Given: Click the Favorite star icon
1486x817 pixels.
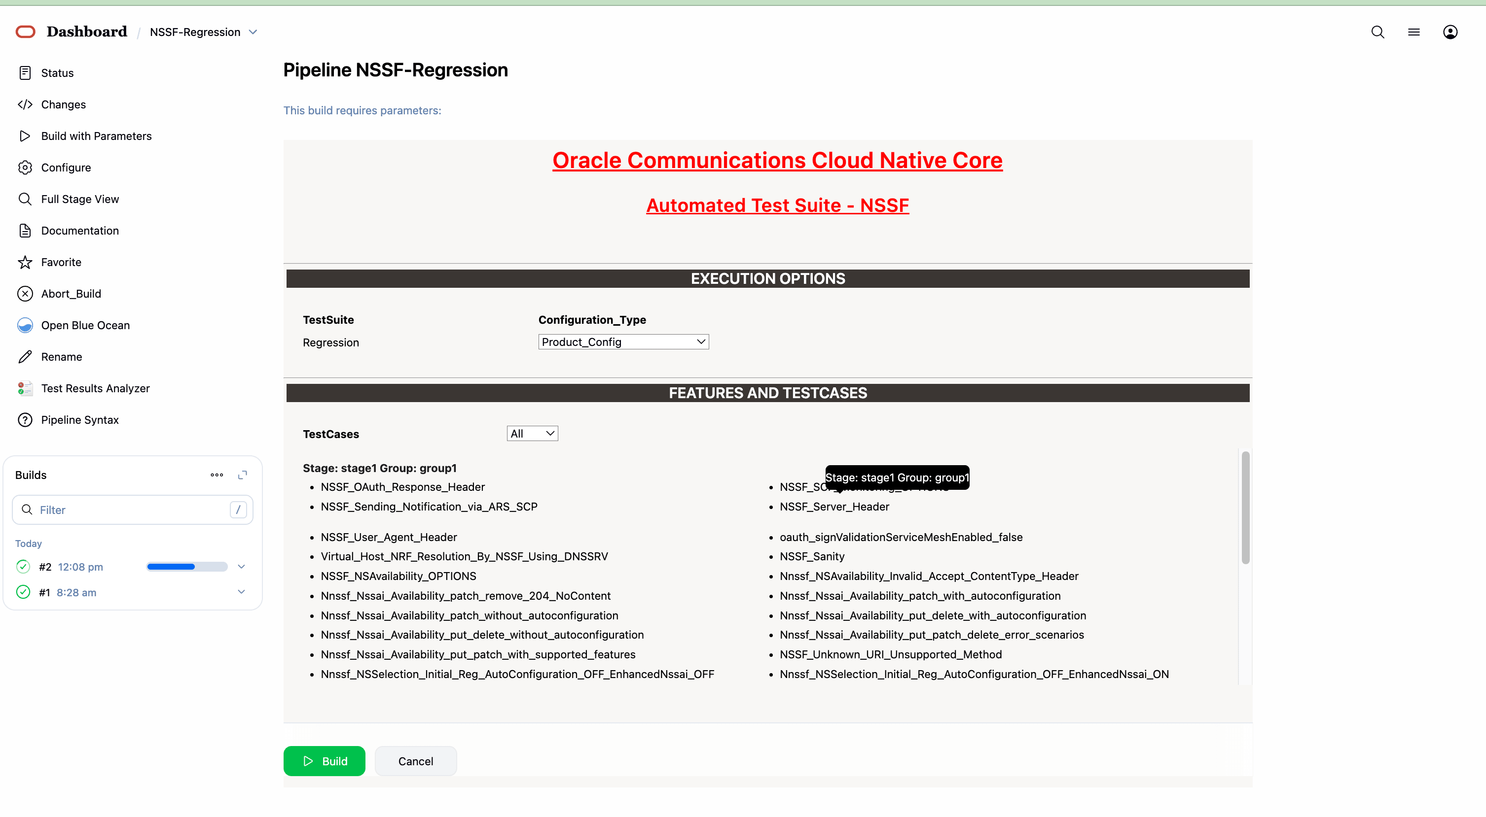Looking at the screenshot, I should [x=25, y=262].
